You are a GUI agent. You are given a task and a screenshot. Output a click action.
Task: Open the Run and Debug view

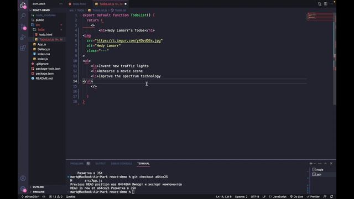[x=23, y=37]
